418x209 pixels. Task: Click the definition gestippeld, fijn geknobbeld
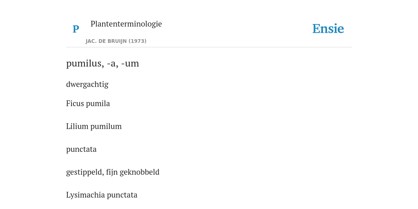[x=113, y=172]
